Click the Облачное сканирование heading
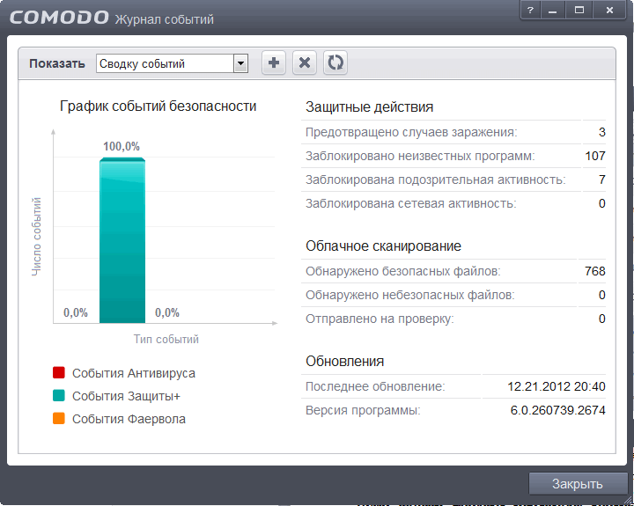 pos(383,246)
